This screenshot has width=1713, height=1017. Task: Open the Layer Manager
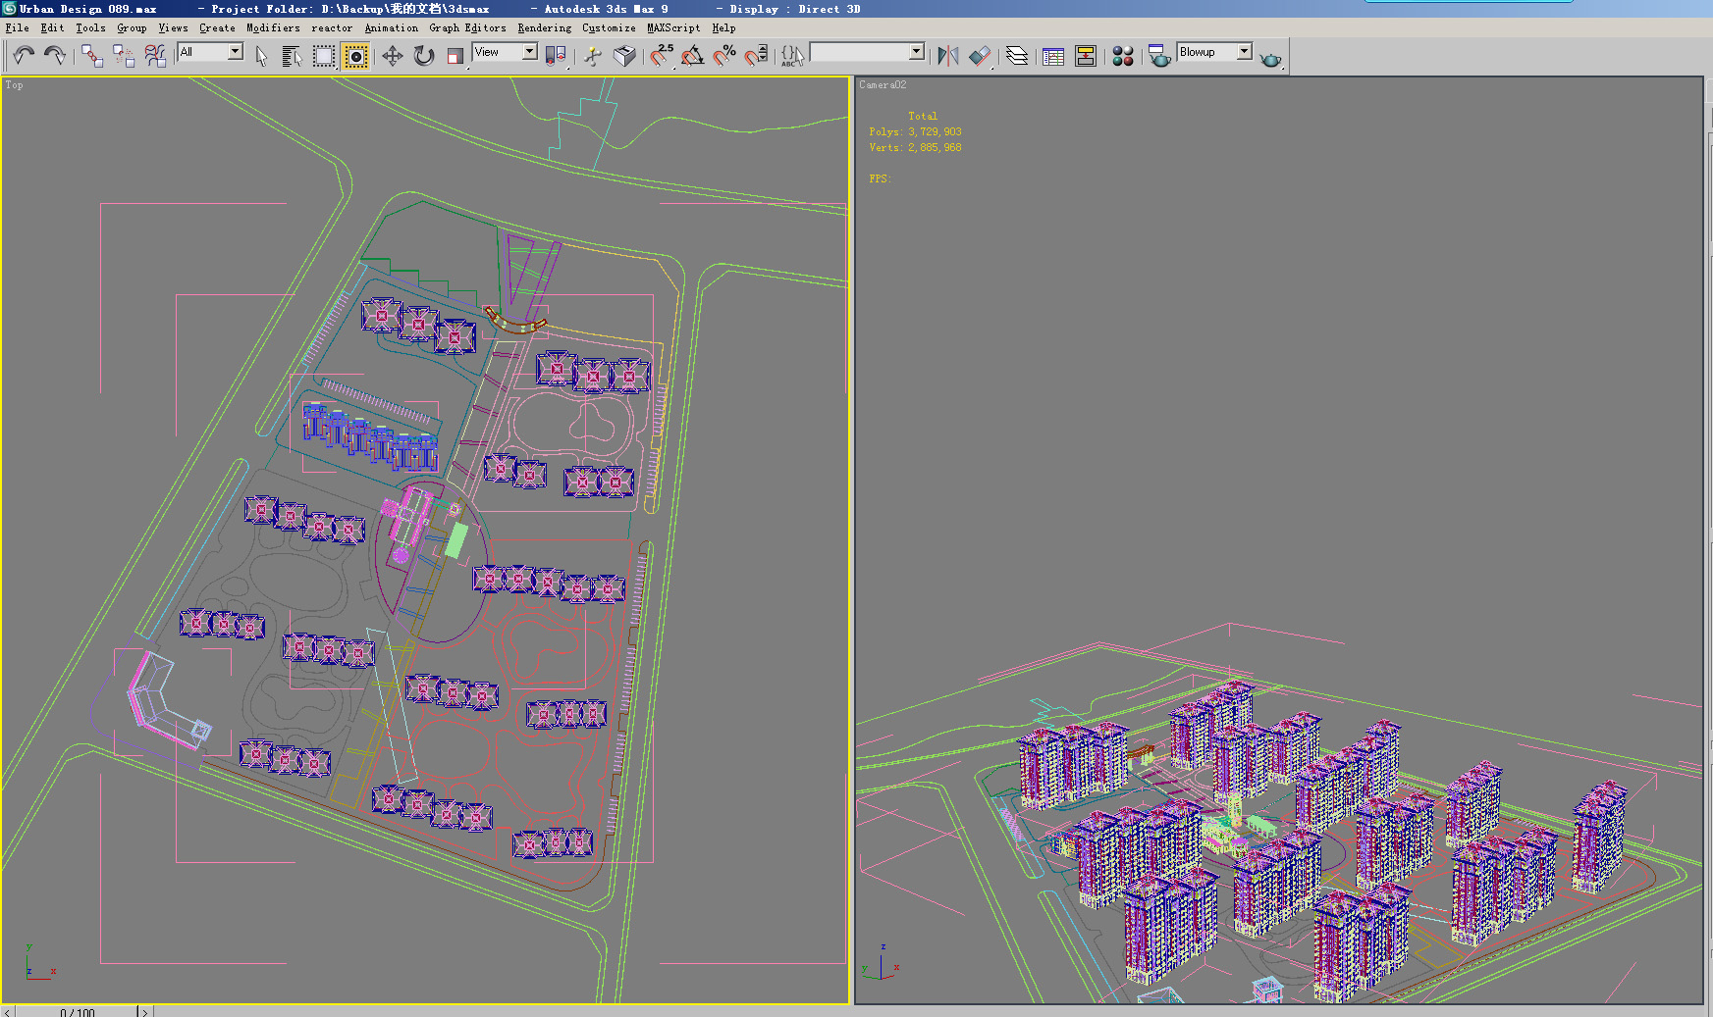[1017, 56]
